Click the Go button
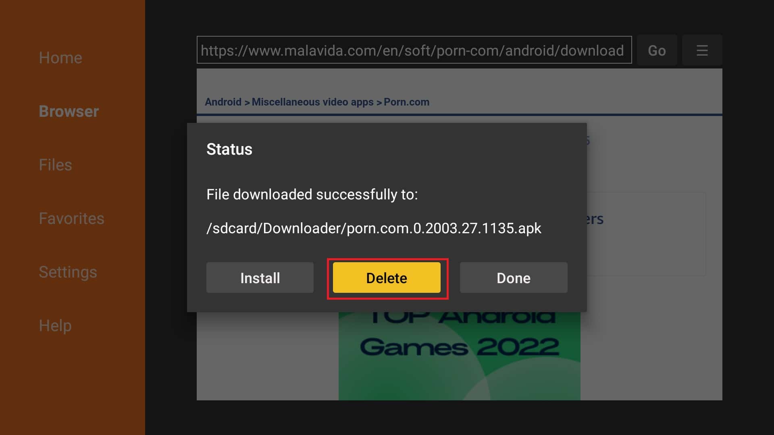Screen dimensions: 774x435 point(657,50)
